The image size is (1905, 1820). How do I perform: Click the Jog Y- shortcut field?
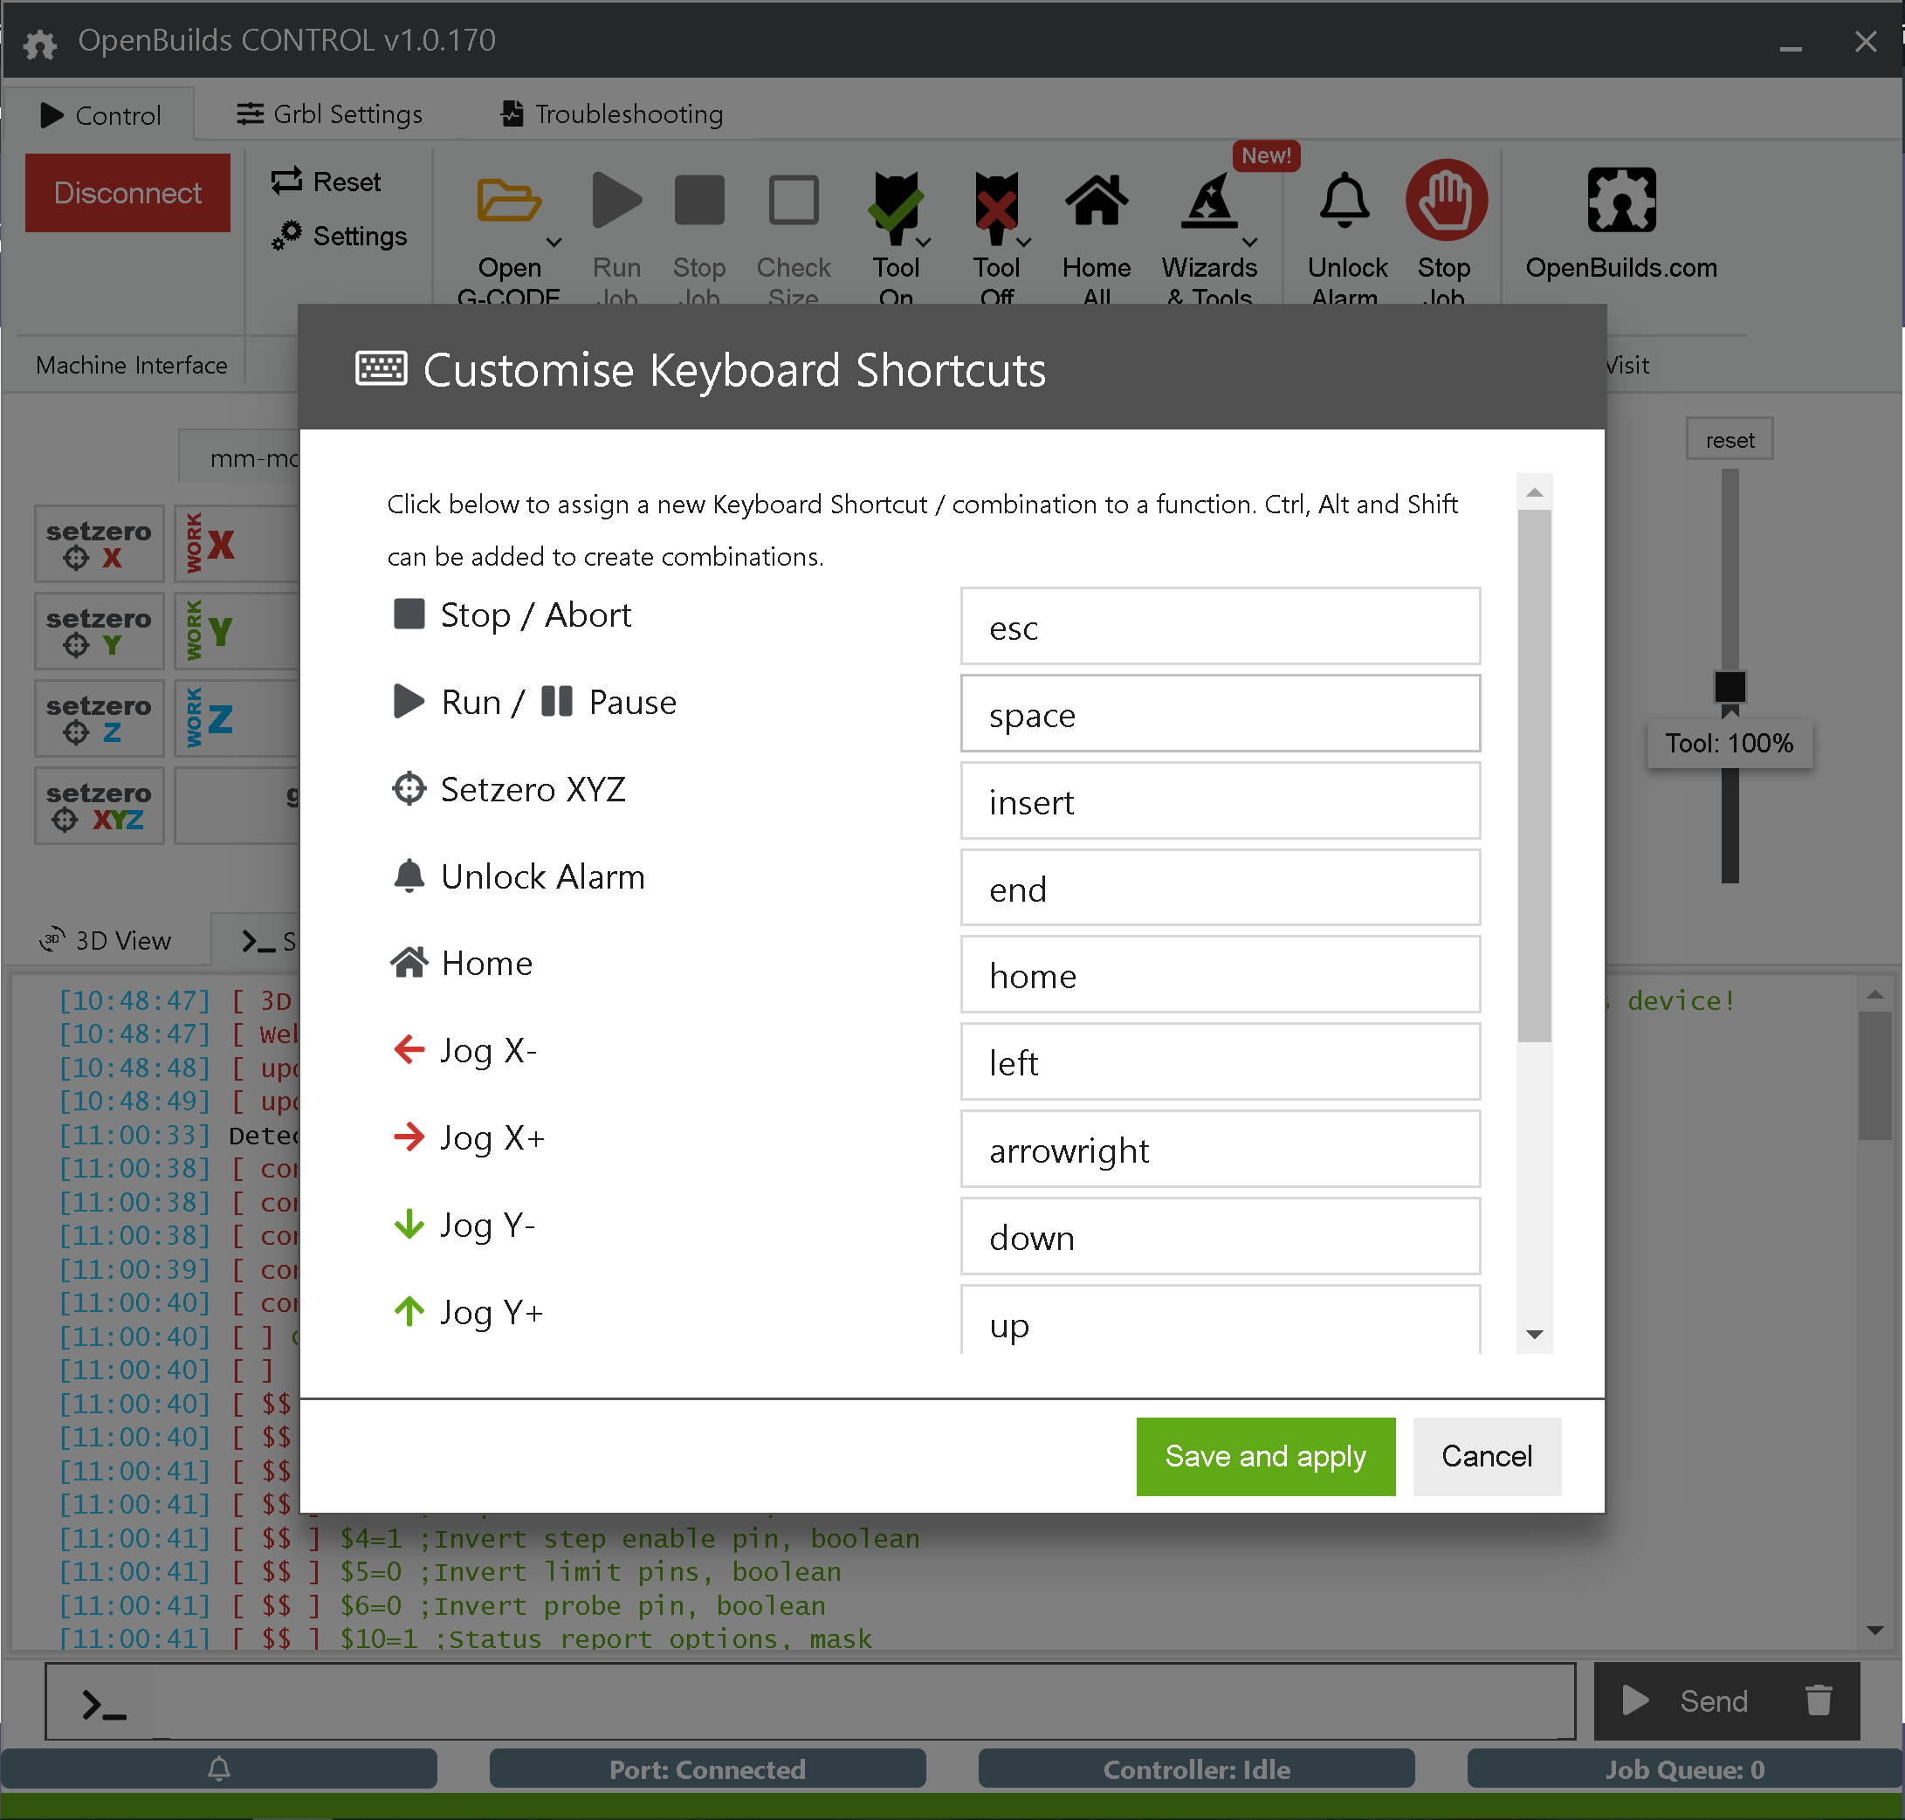coord(1219,1236)
